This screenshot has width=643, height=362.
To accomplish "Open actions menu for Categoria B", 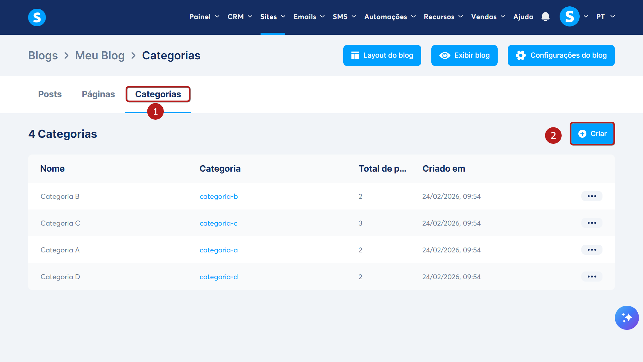I will [x=591, y=196].
